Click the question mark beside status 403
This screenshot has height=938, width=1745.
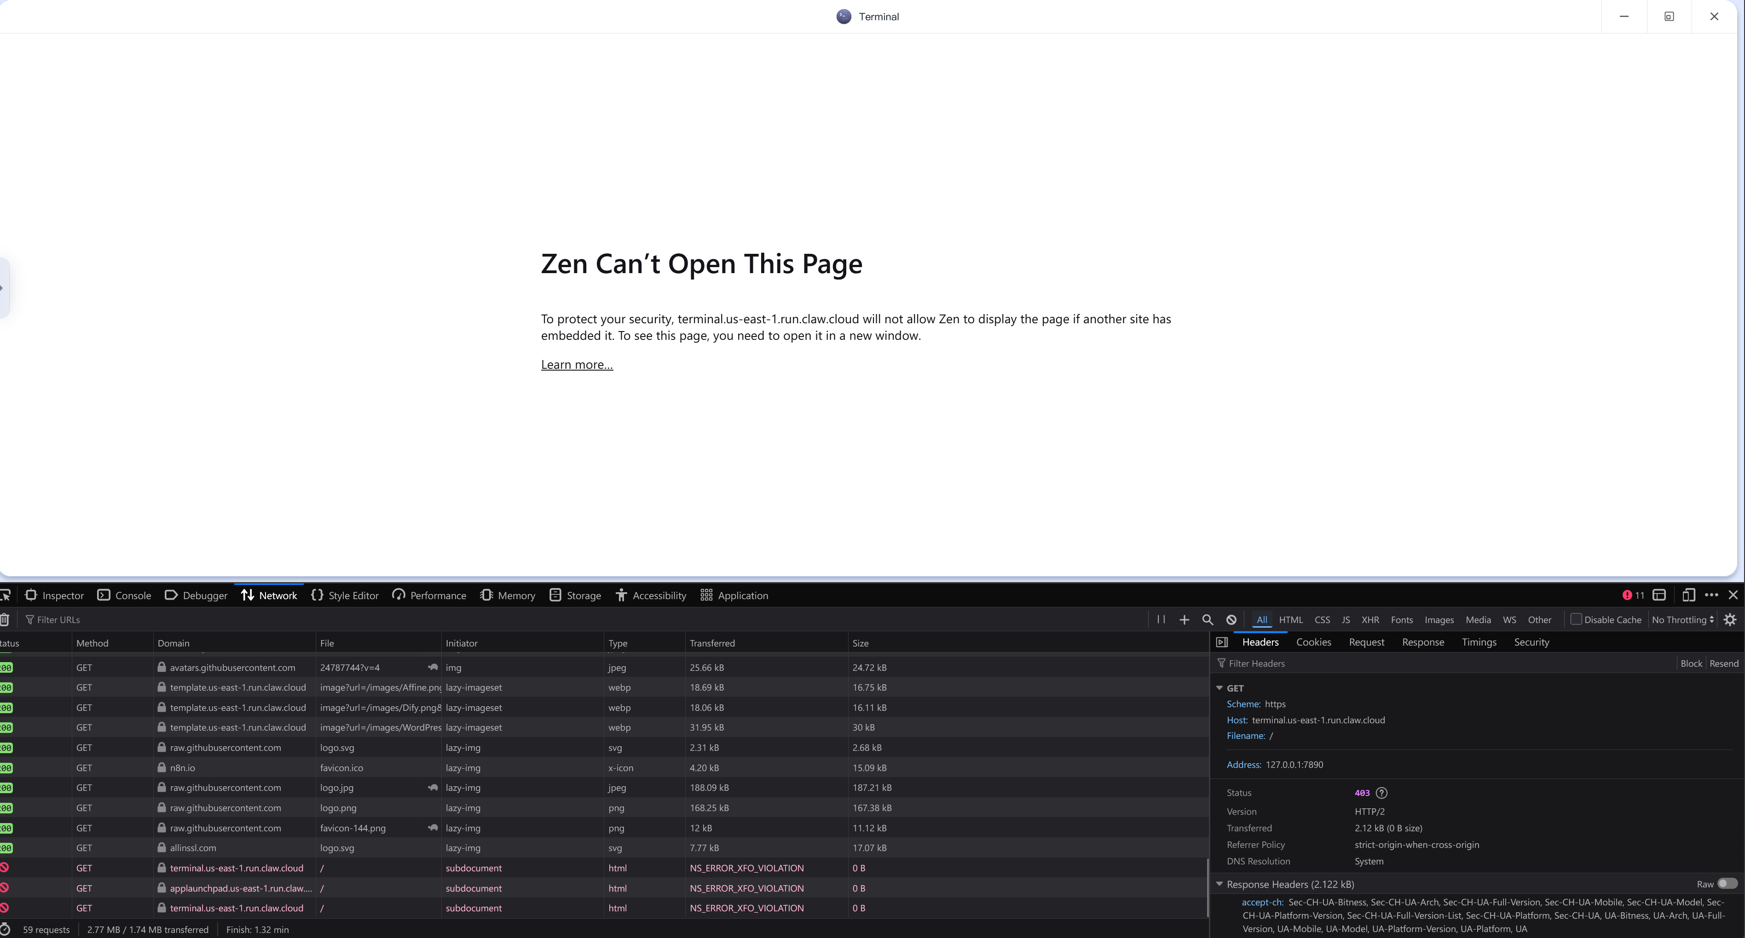(1381, 793)
